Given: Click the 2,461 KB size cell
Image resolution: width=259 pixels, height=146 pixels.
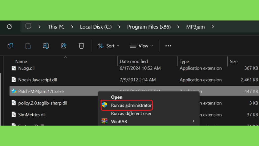Looking at the screenshot, I should (x=249, y=80).
